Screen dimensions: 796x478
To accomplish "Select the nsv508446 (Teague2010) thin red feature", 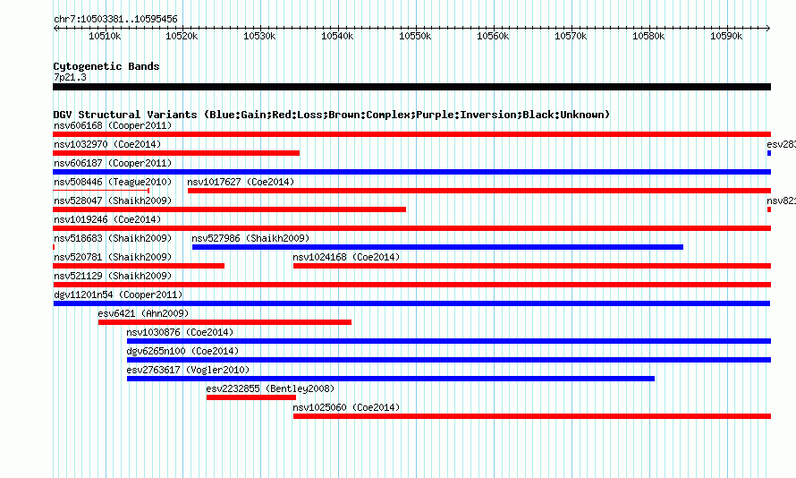I will coord(101,191).
